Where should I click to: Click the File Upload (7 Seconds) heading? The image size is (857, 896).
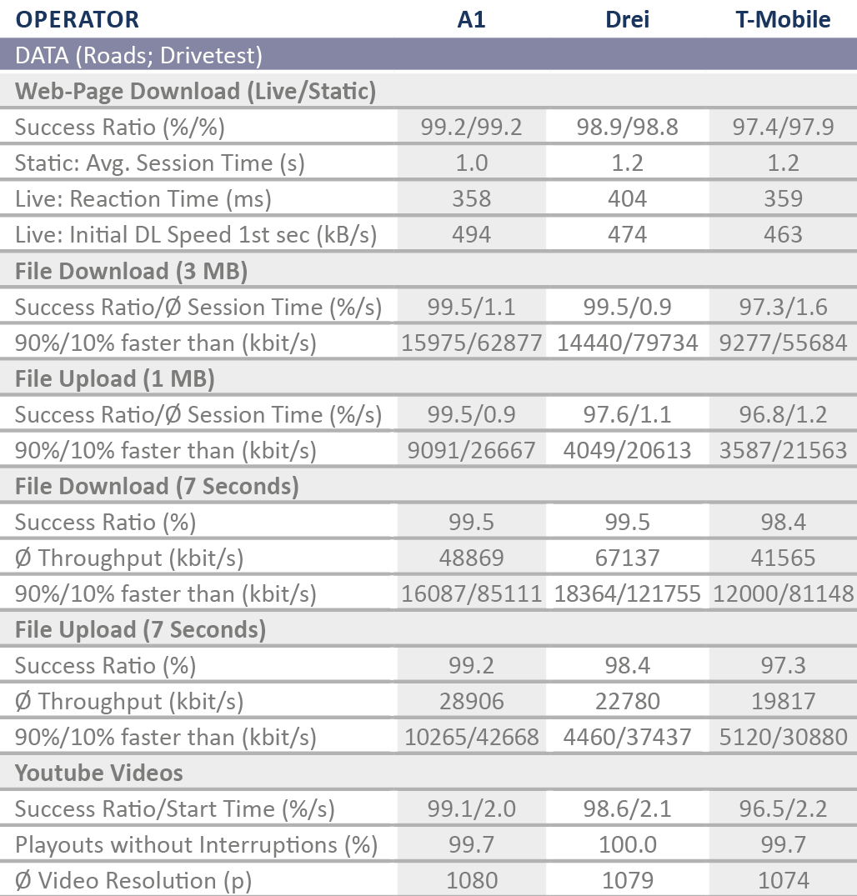point(140,630)
